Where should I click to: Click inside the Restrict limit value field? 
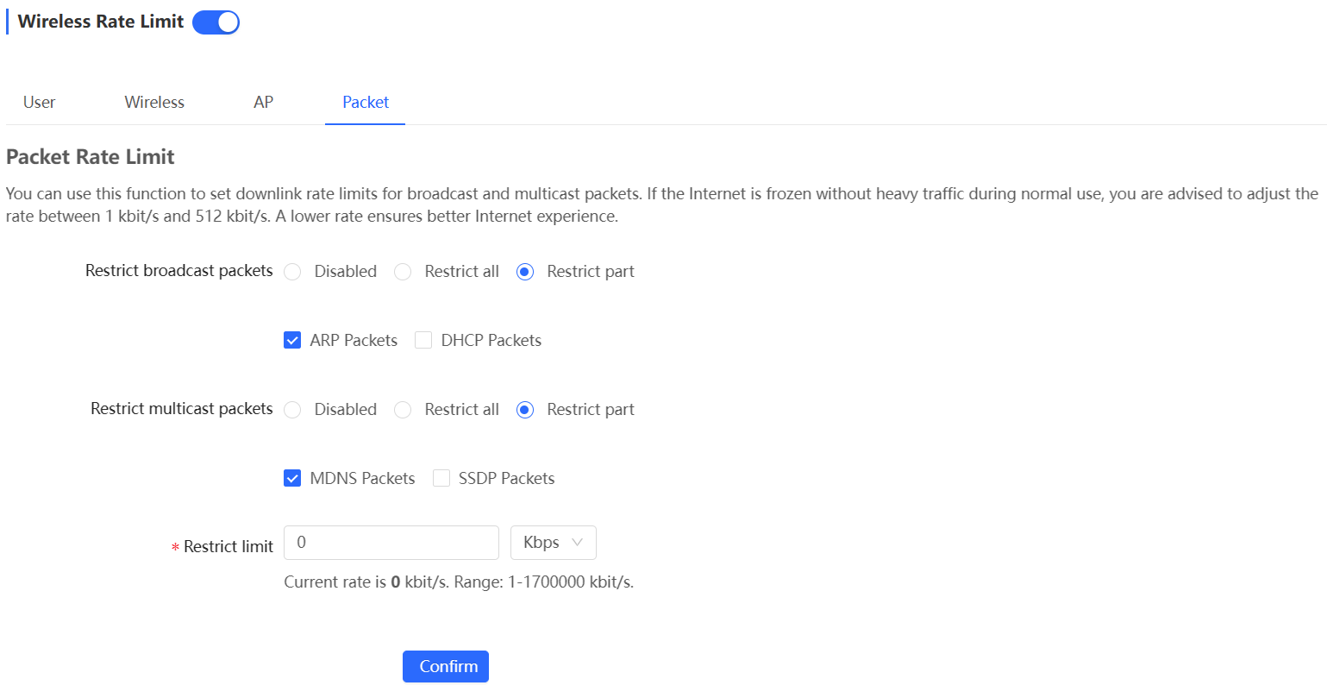[391, 542]
